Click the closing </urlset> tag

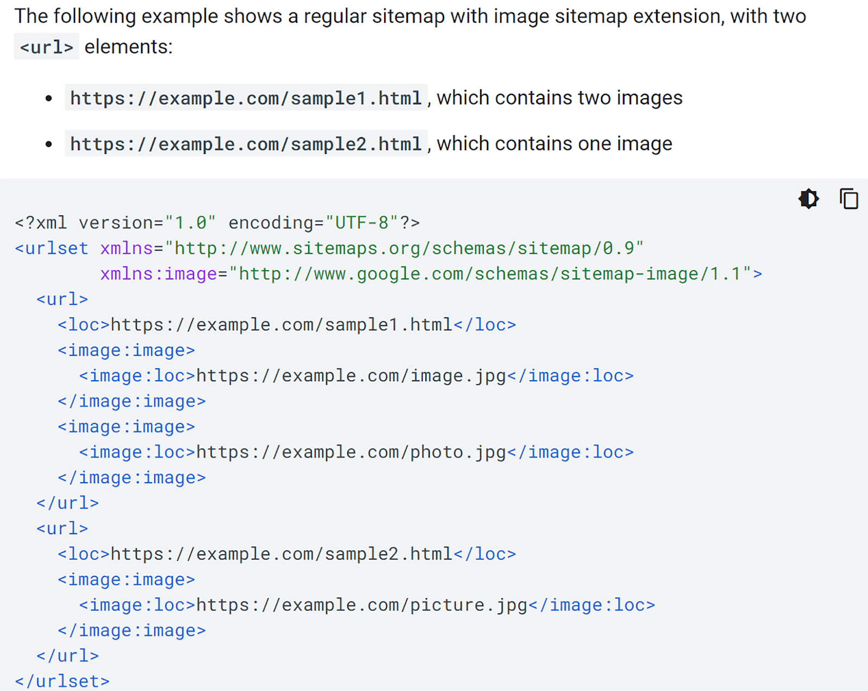61,681
